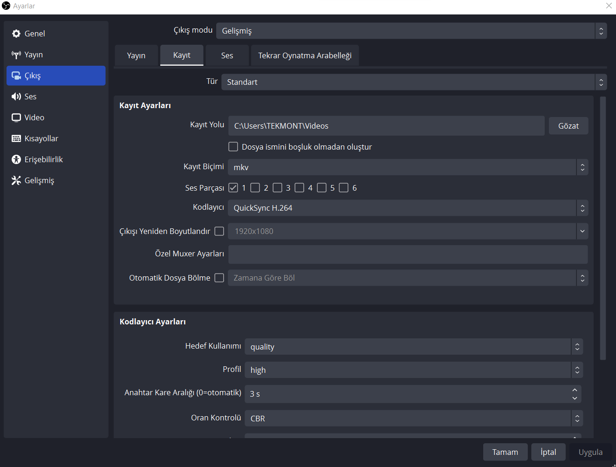
Task: Open the Kısayollar settings section
Action: 56,138
